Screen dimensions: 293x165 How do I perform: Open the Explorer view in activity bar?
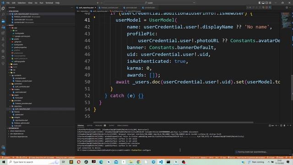click(x=3, y=8)
